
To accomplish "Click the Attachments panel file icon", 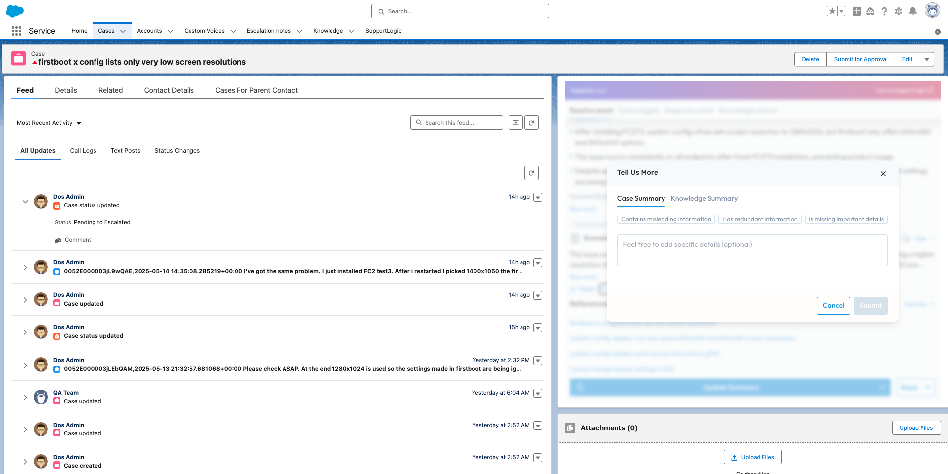I will pos(570,428).
